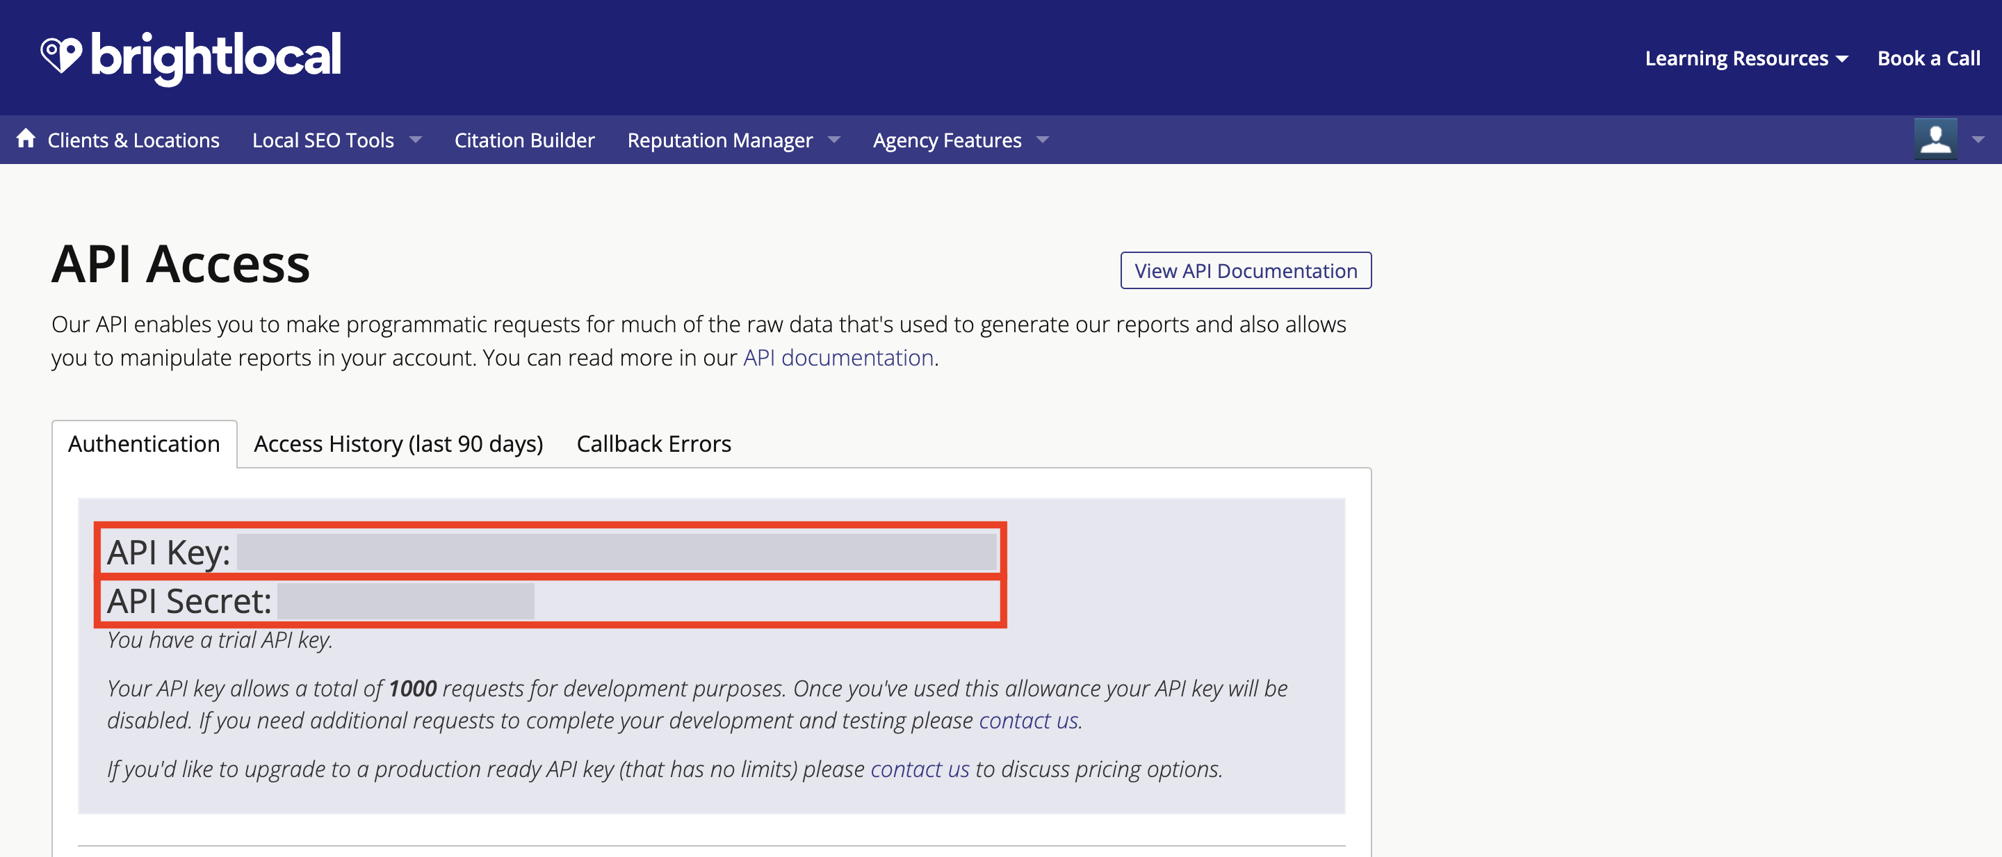Select Reputation Manager menu item
The image size is (2002, 857).
click(x=719, y=140)
